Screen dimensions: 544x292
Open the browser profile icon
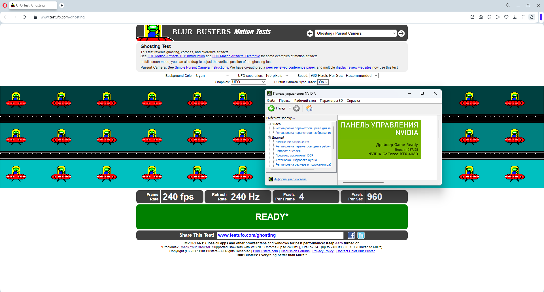pyautogui.click(x=532, y=17)
